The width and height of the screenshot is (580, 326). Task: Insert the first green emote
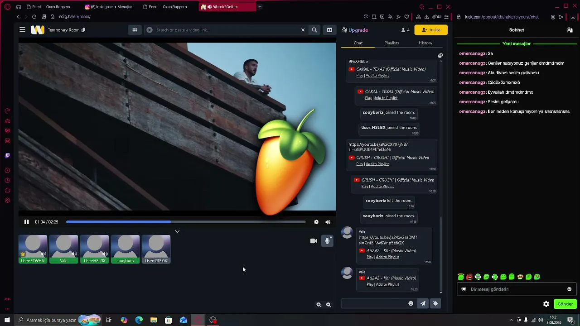click(x=461, y=277)
